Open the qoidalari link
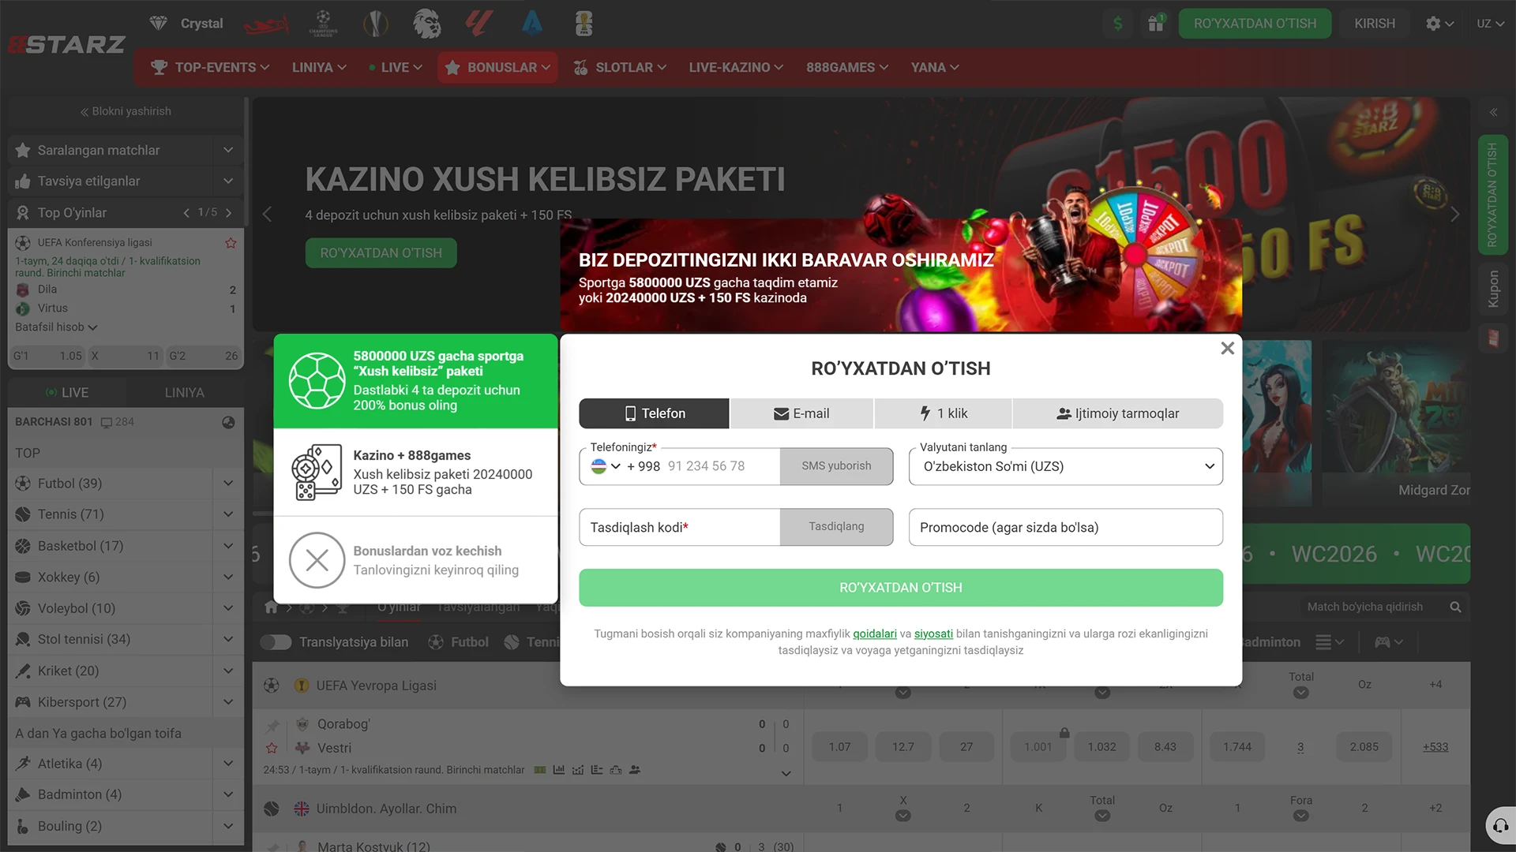Viewport: 1516px width, 852px height. click(x=875, y=633)
